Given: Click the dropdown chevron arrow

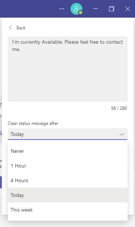Looking at the screenshot, I should pos(122,134).
